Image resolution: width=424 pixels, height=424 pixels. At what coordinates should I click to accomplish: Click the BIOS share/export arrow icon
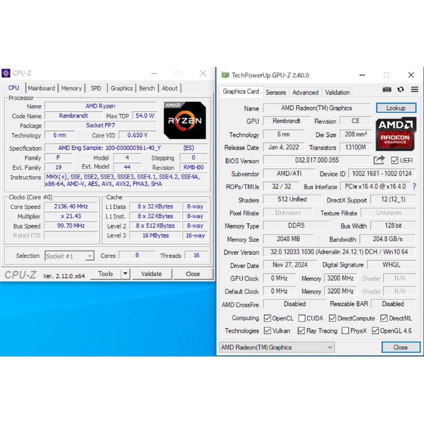[x=379, y=160]
